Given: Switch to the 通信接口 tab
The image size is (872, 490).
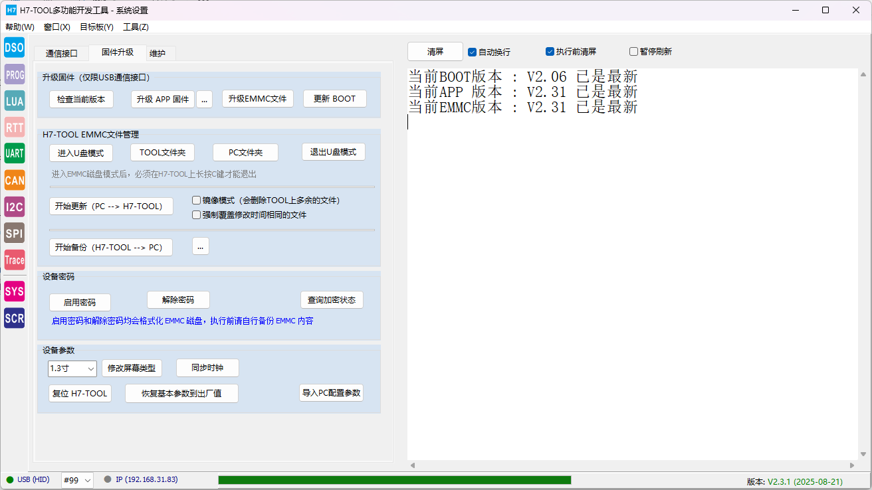Looking at the screenshot, I should pos(61,53).
